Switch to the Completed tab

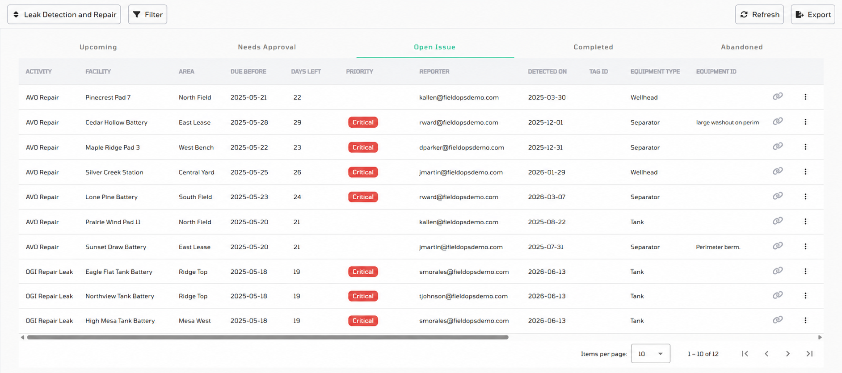tap(593, 47)
